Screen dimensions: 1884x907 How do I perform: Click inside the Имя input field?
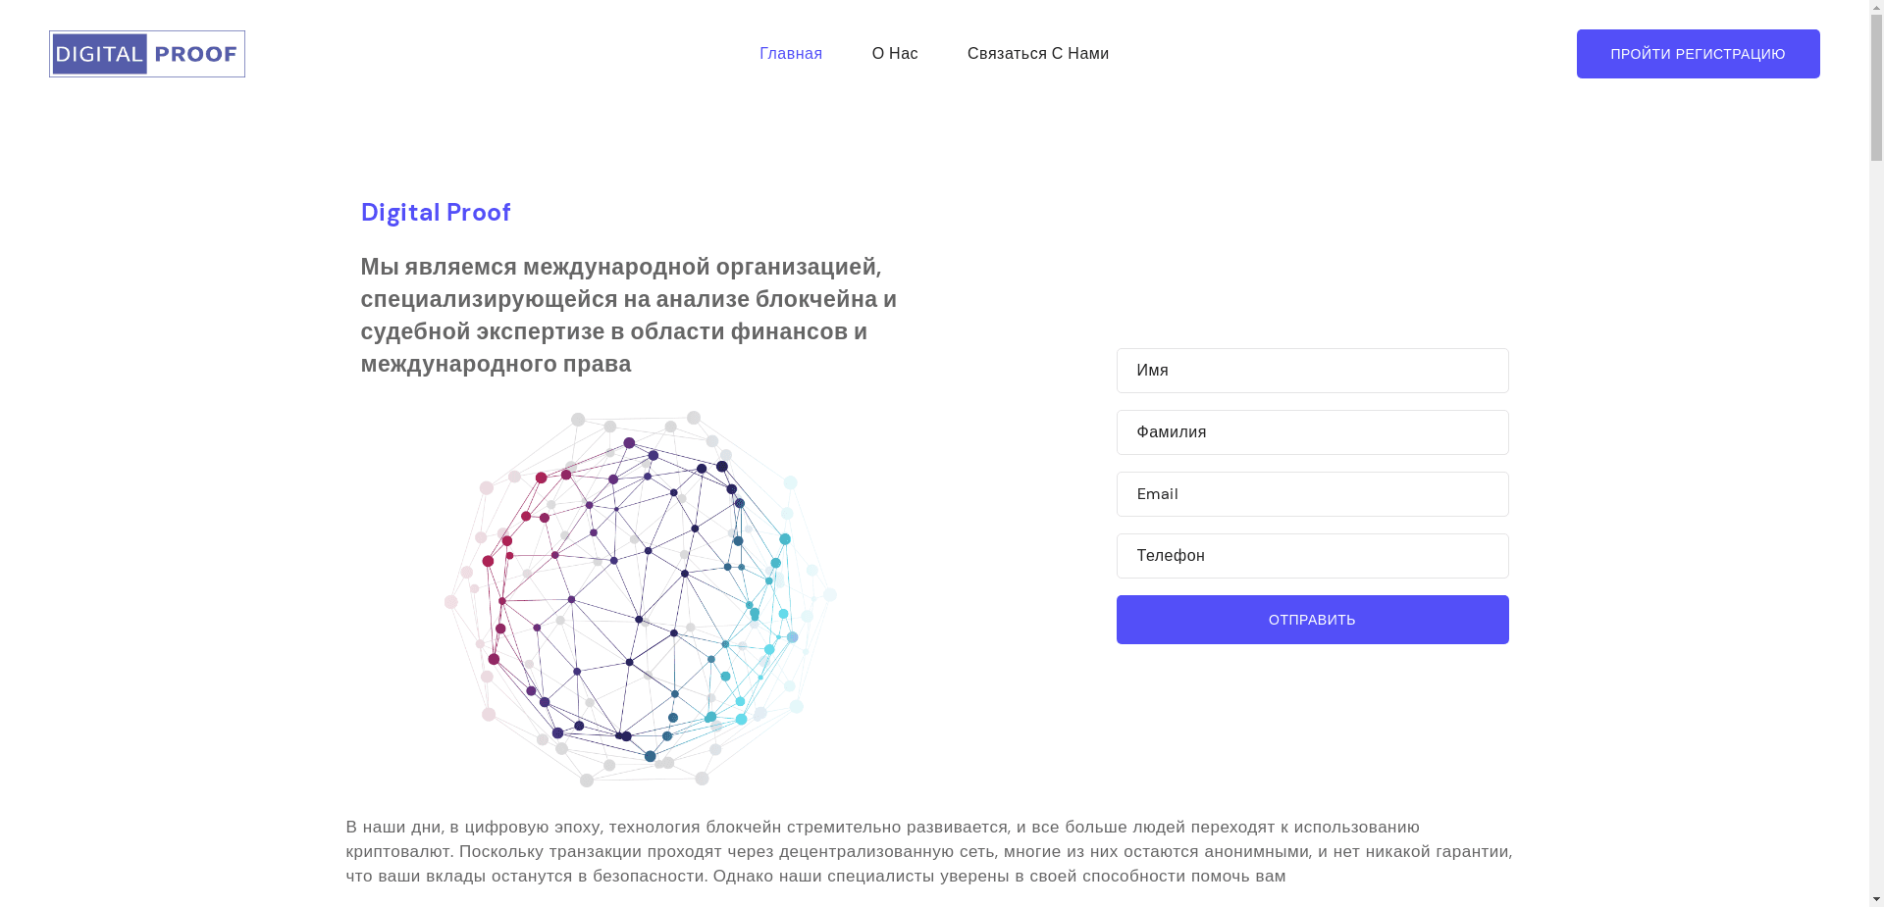pyautogui.click(x=1312, y=370)
